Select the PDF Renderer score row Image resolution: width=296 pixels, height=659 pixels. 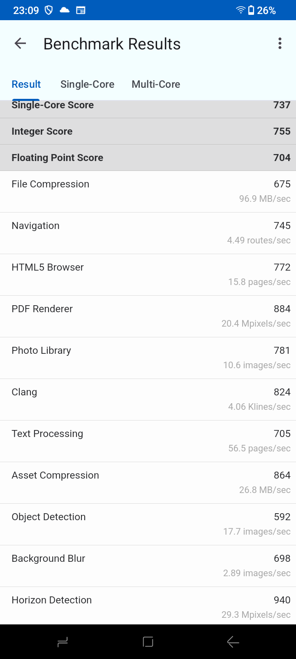148,316
